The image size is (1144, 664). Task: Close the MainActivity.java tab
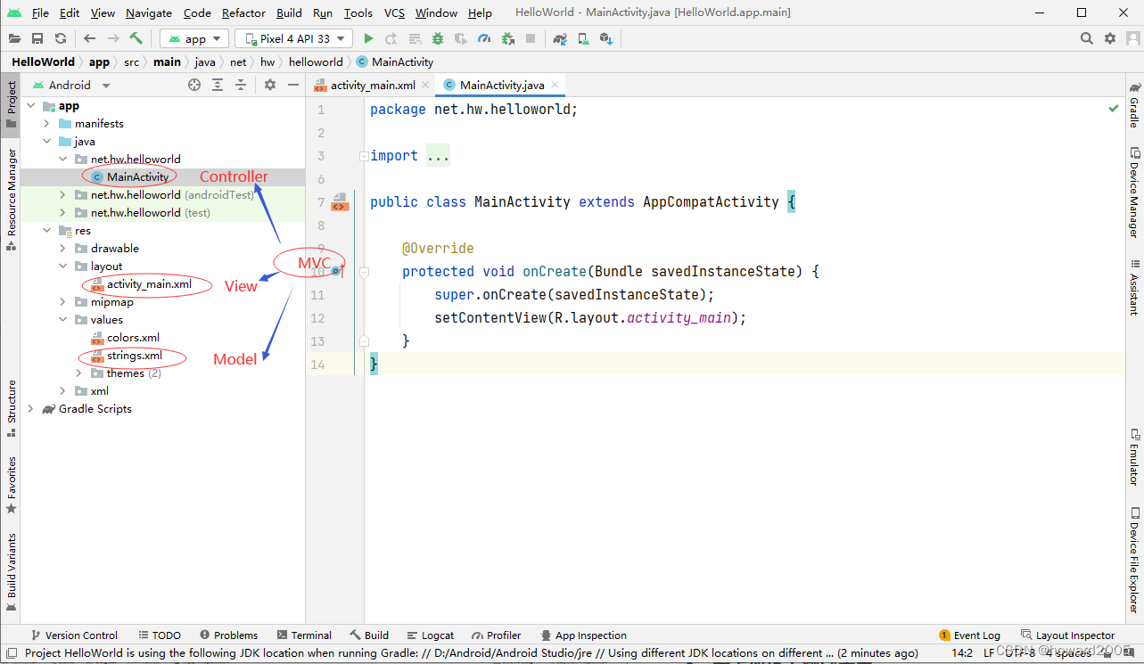pos(555,85)
